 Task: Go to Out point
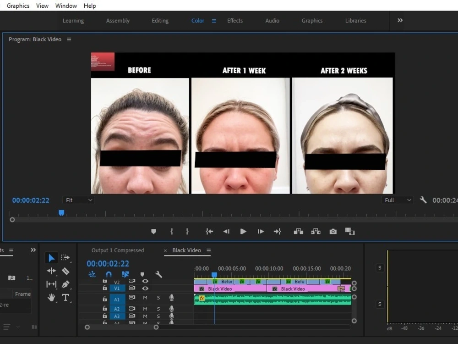coord(277,232)
